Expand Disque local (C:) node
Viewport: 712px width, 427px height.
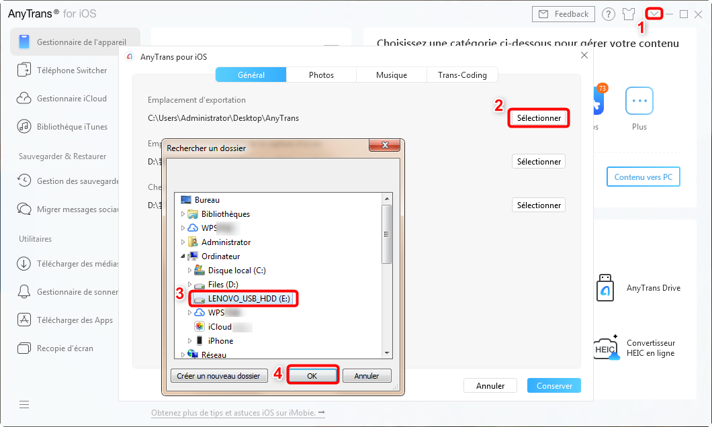pyautogui.click(x=189, y=271)
